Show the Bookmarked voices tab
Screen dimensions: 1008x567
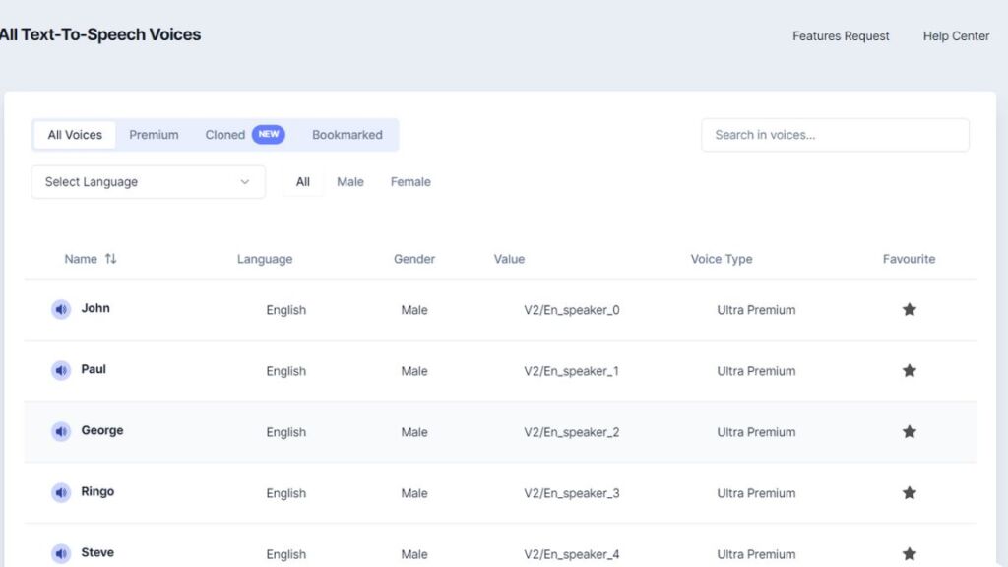[346, 135]
